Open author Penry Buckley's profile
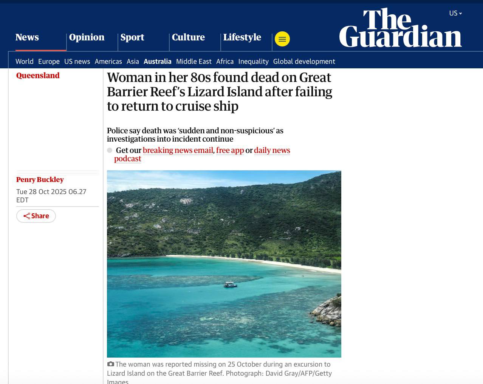The width and height of the screenshot is (483, 384). pyautogui.click(x=40, y=179)
